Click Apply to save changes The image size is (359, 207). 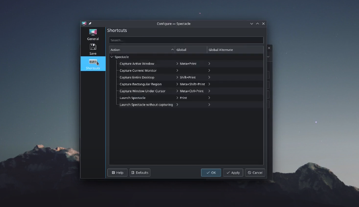coord(233,172)
